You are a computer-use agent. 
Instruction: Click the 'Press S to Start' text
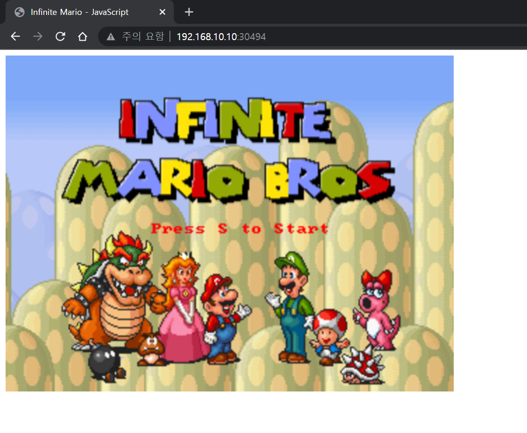coord(239,229)
